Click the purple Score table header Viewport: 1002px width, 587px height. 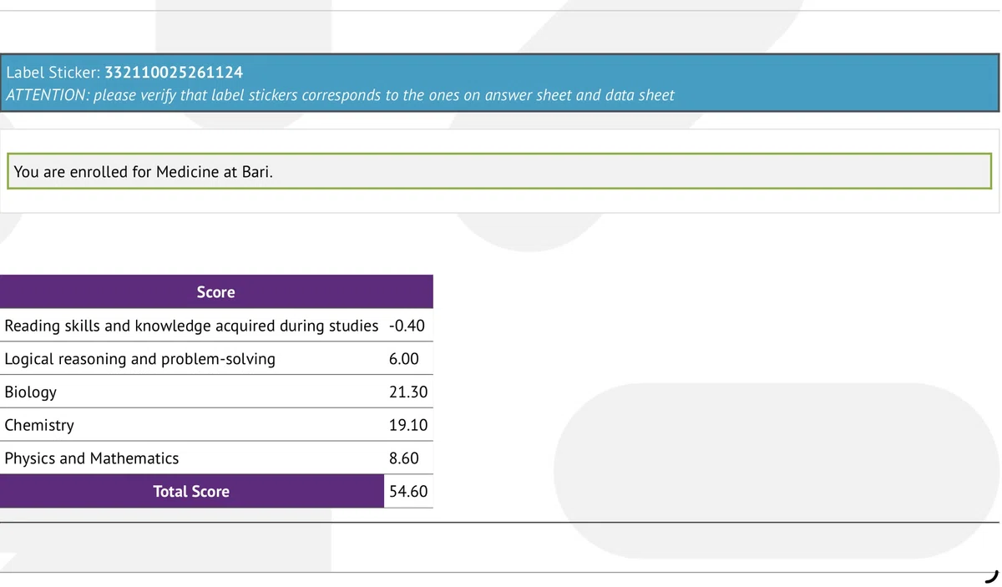[216, 292]
